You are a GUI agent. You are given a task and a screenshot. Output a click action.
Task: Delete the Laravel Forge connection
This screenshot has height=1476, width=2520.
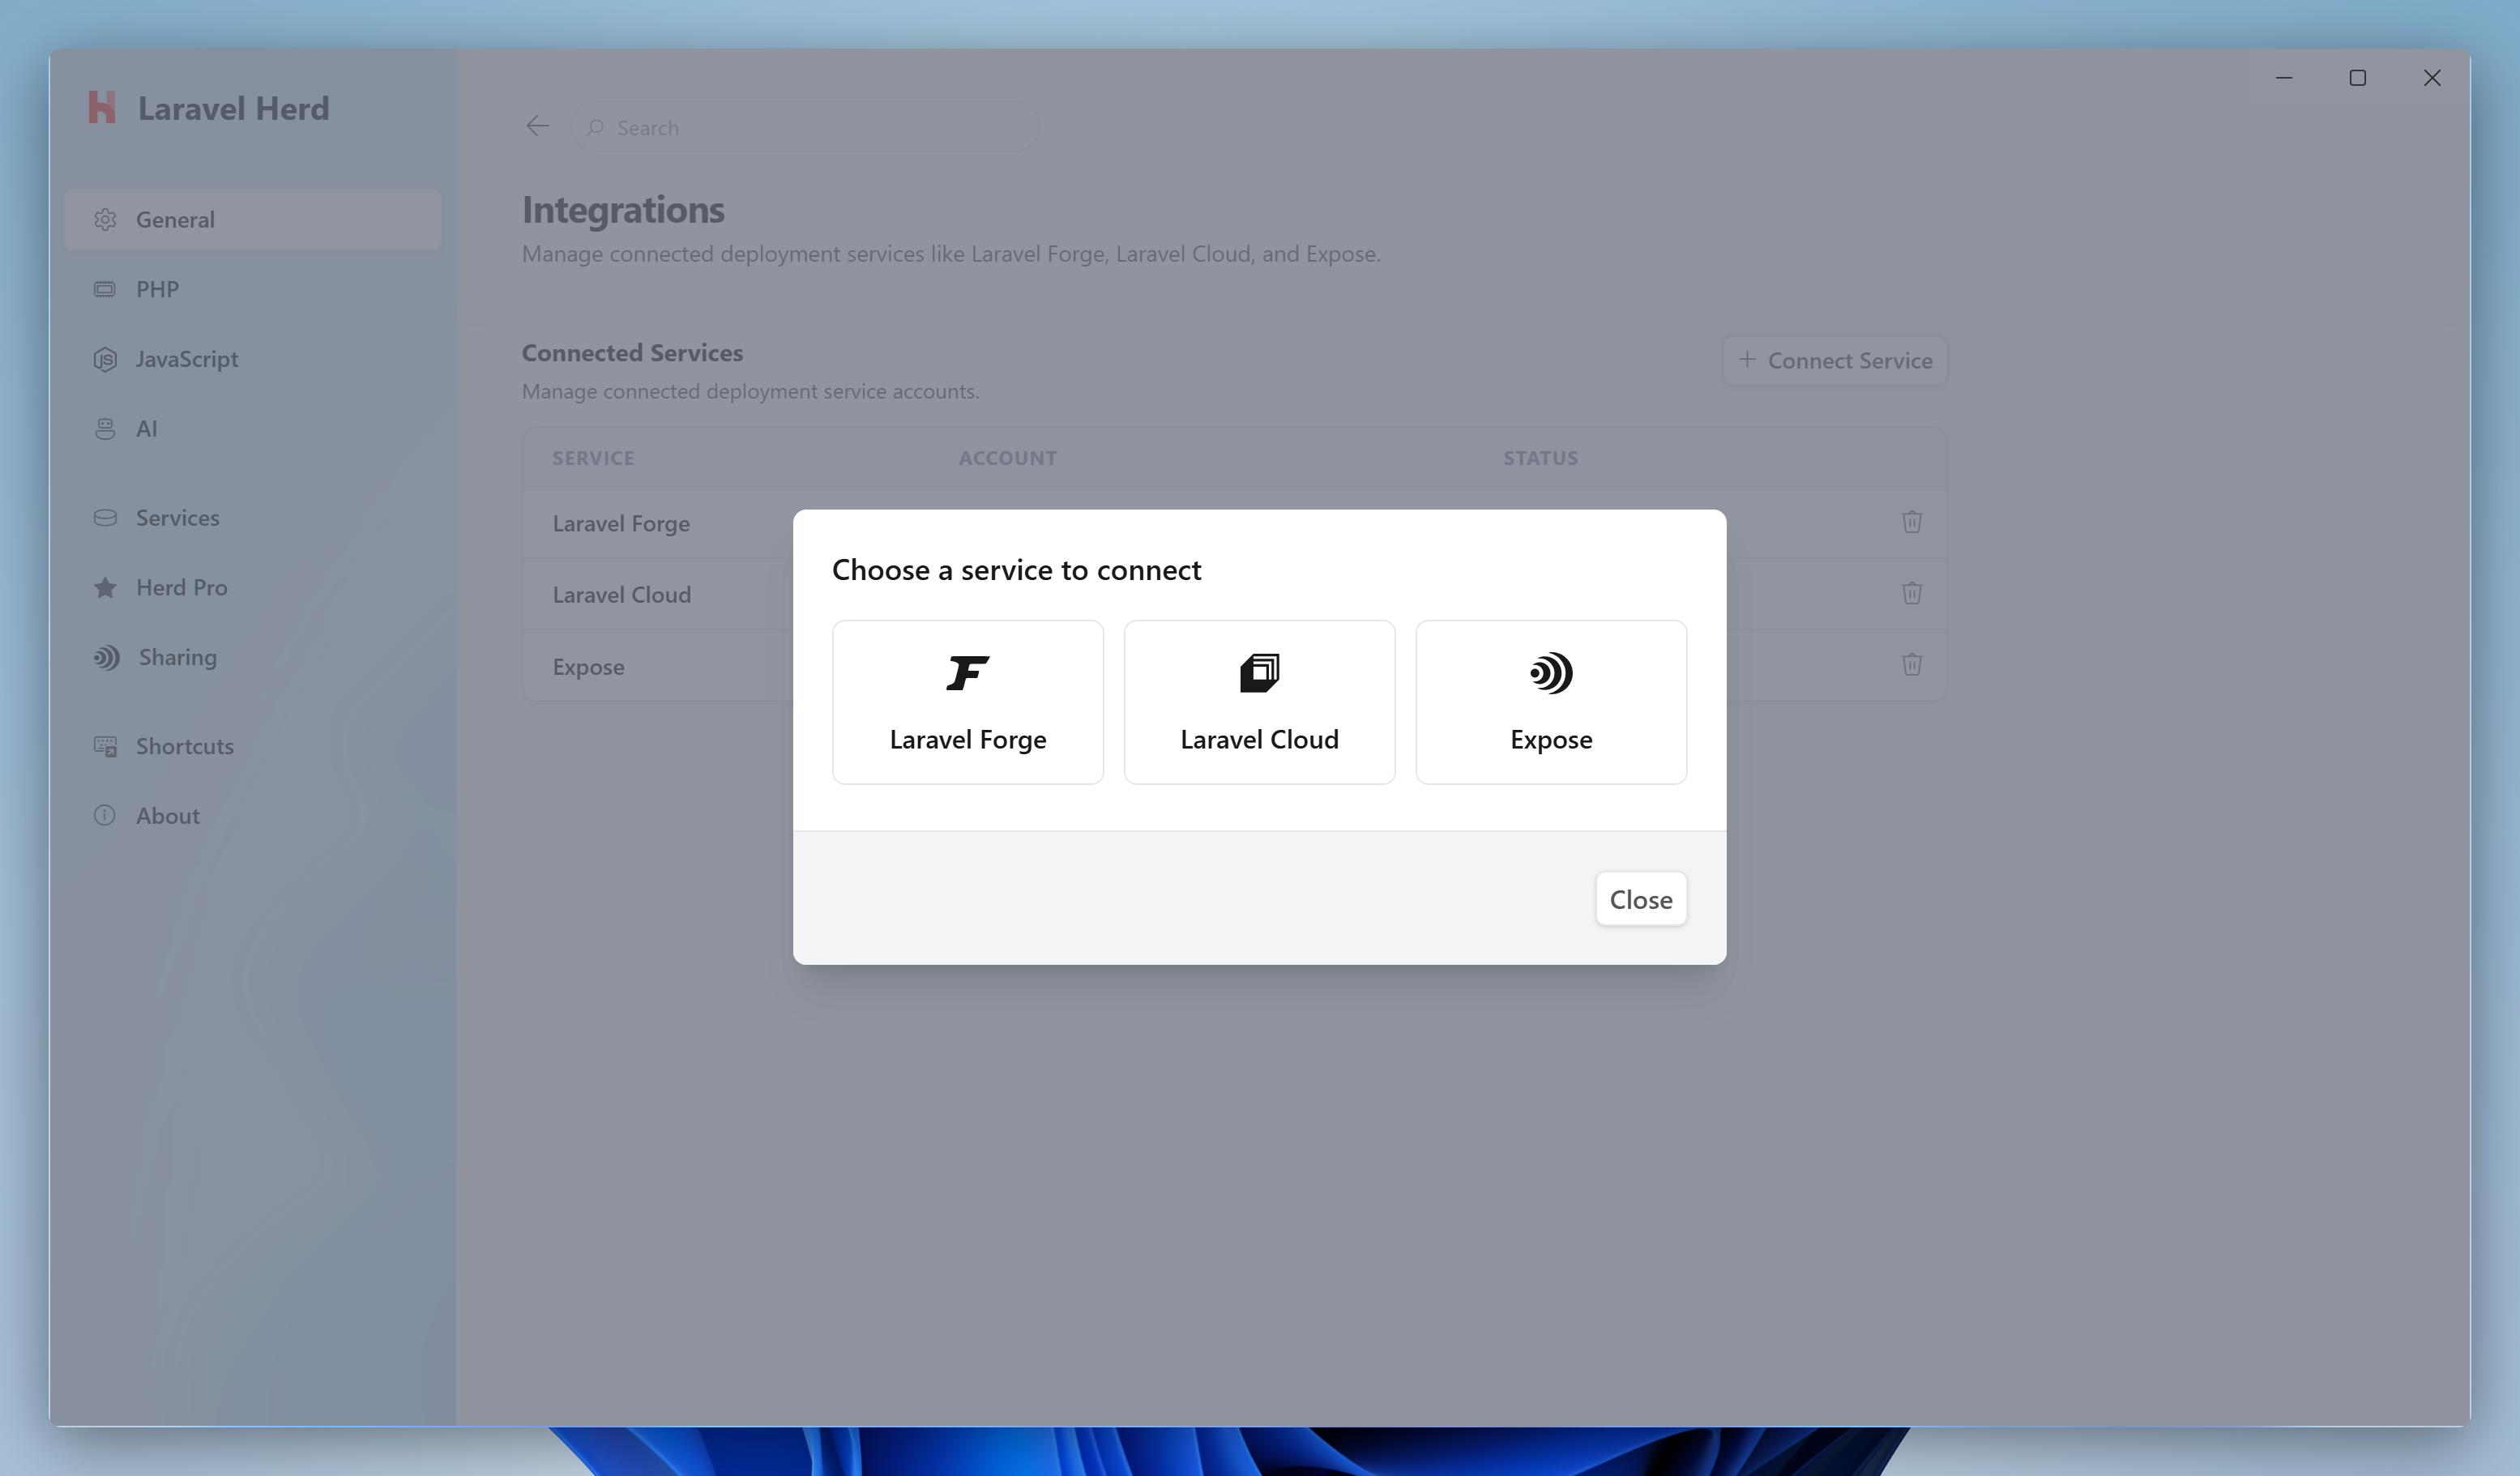[1911, 522]
